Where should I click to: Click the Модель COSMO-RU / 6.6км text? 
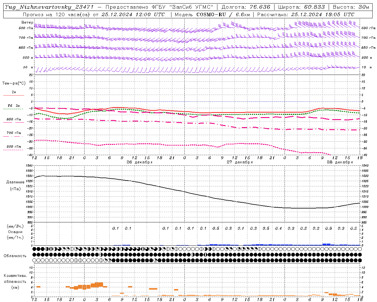[x=212, y=14]
